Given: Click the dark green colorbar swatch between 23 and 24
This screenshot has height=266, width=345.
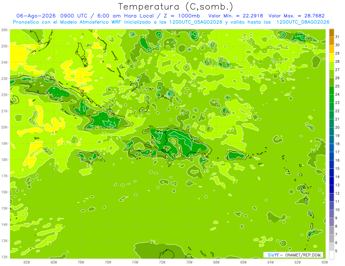Looking at the screenshot, I should click(331, 98).
